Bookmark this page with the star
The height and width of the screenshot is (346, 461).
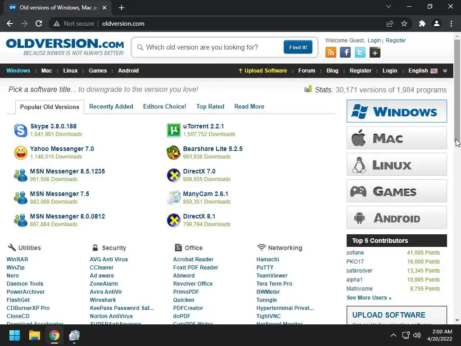tap(404, 23)
